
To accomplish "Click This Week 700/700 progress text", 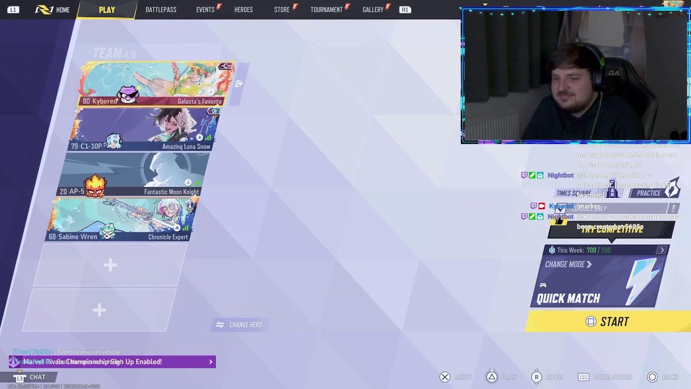I will (x=584, y=250).
